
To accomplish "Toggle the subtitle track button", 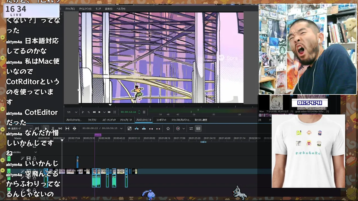I will [198, 128].
